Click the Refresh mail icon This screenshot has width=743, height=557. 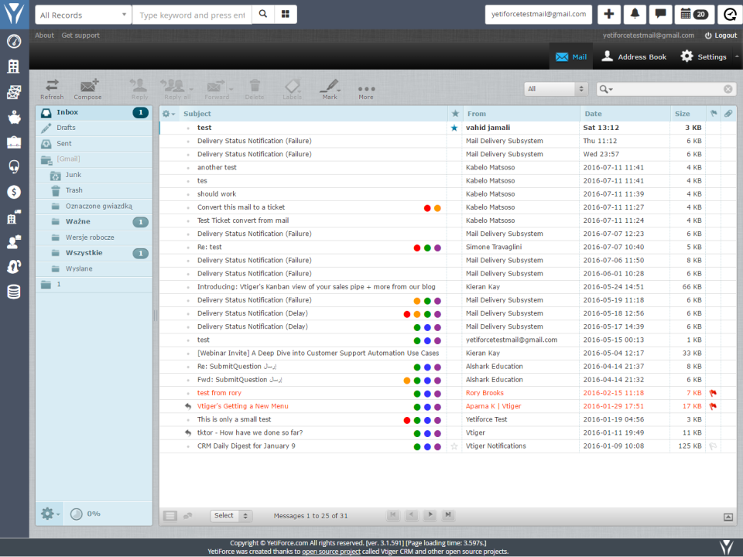pos(52,88)
